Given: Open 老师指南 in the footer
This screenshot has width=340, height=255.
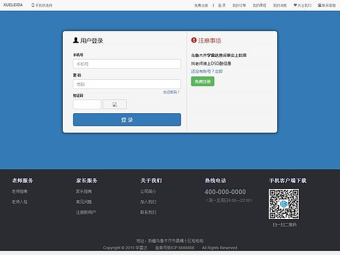Looking at the screenshot, I should click(x=20, y=192).
